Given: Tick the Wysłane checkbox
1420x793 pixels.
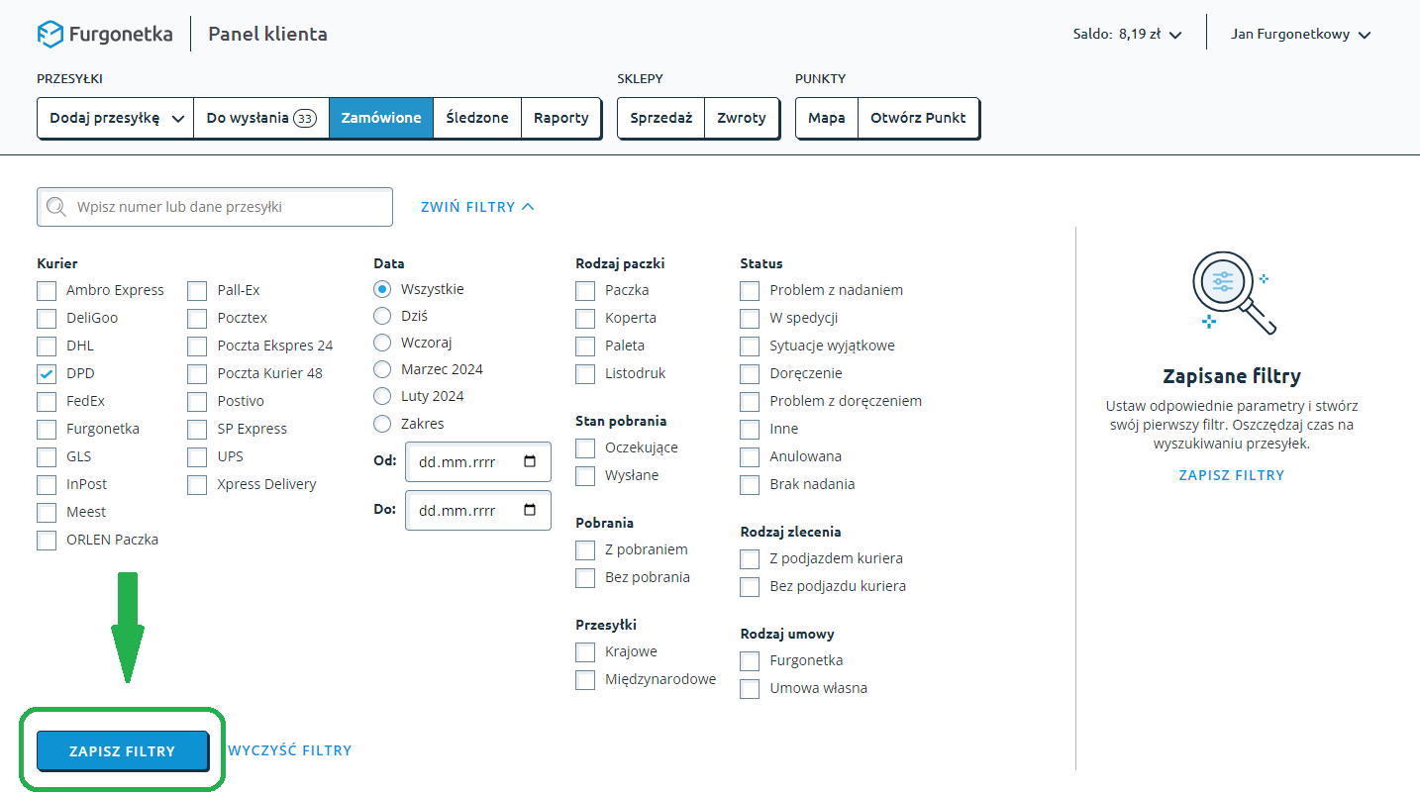Looking at the screenshot, I should 585,475.
